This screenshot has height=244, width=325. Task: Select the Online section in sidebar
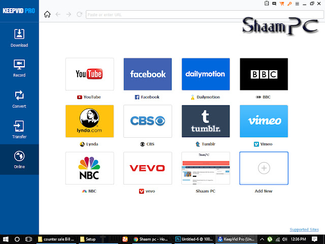click(x=19, y=160)
